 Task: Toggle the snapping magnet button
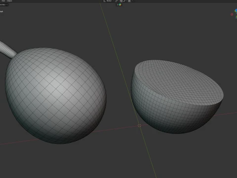[x=121, y=1]
